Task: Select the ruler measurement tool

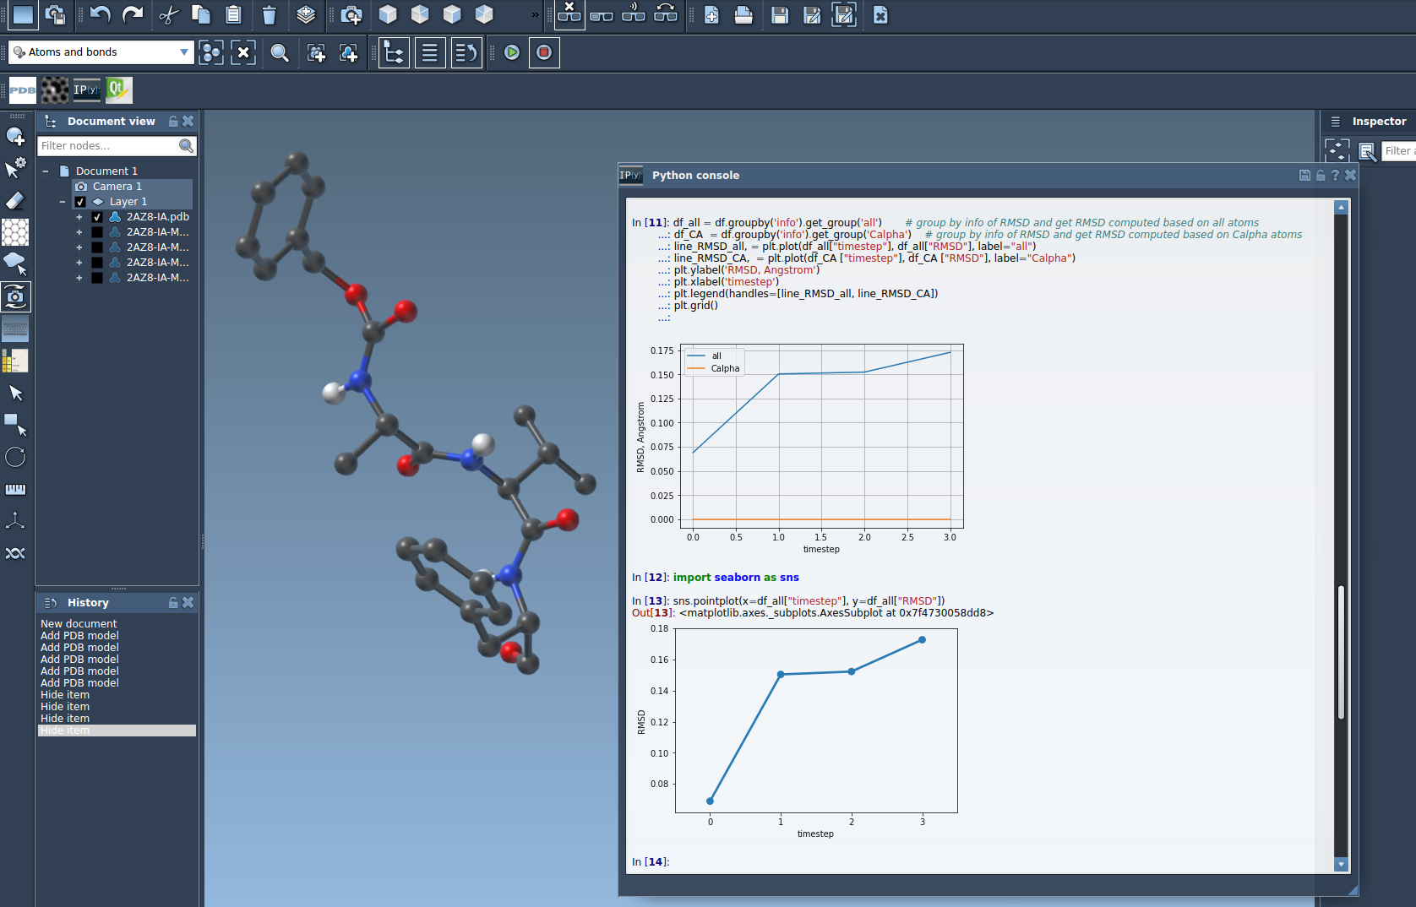Action: click(15, 489)
